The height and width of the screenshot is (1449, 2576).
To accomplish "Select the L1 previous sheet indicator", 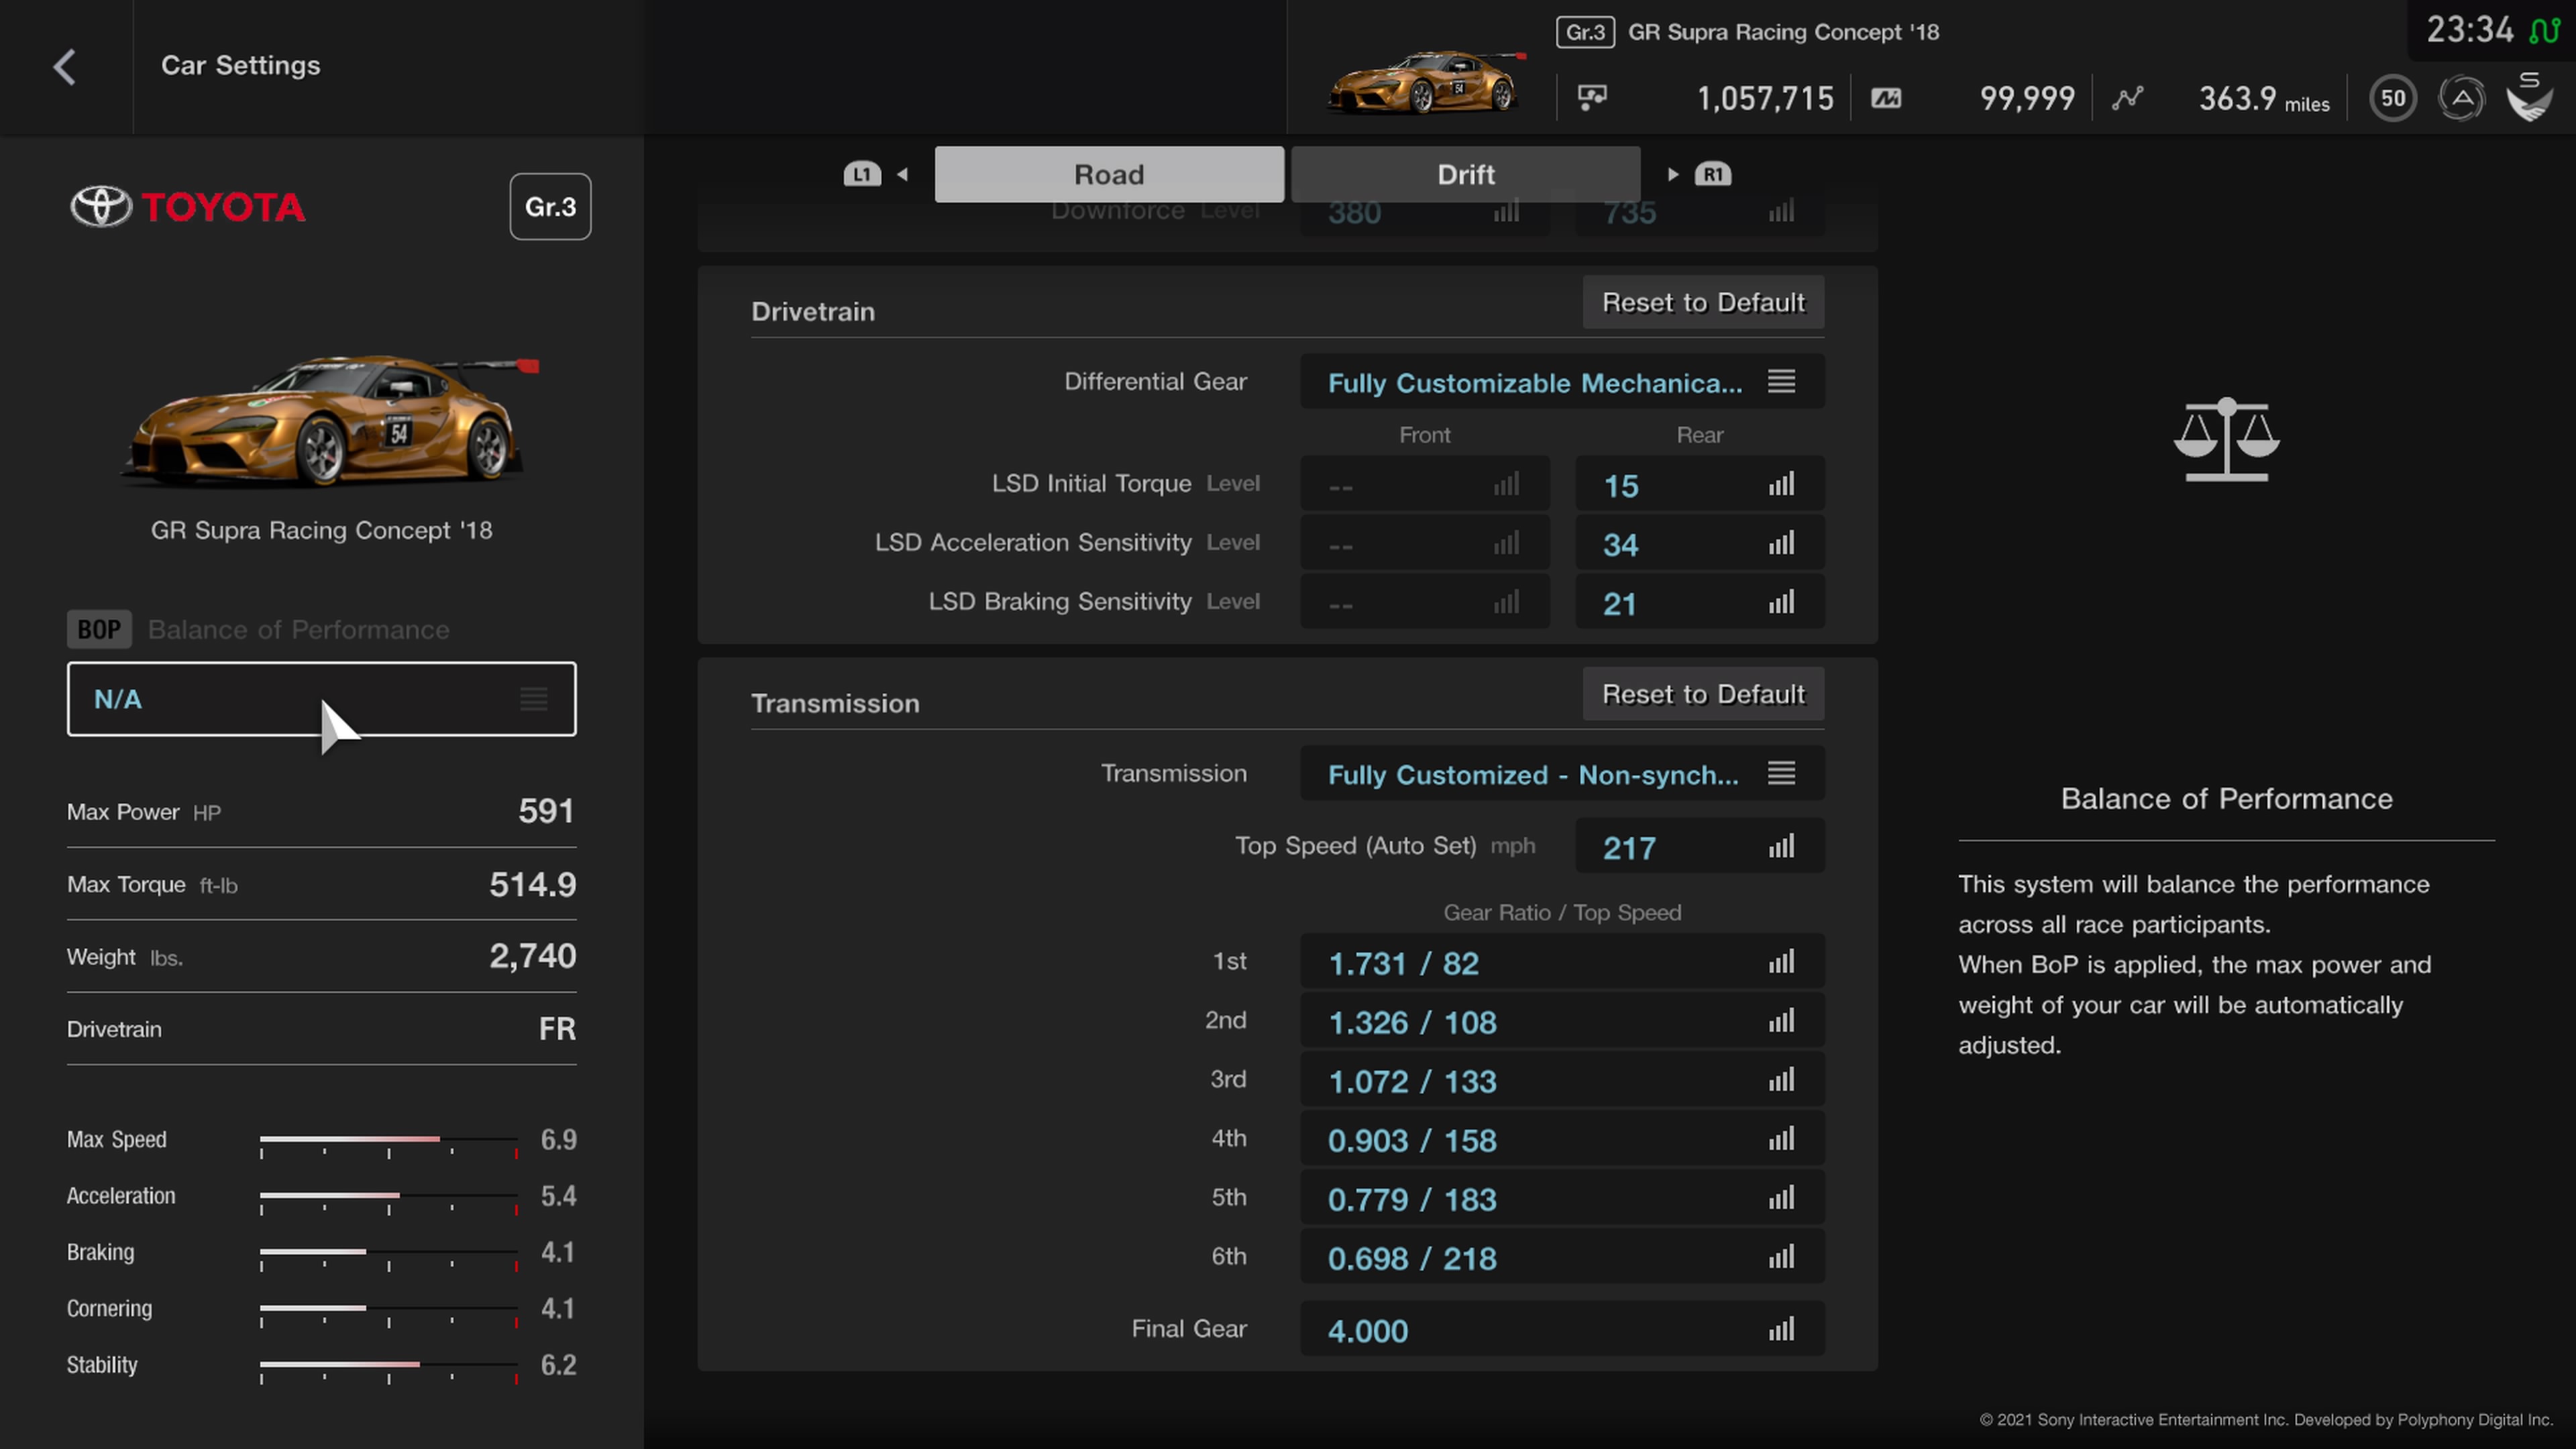I will pos(862,174).
